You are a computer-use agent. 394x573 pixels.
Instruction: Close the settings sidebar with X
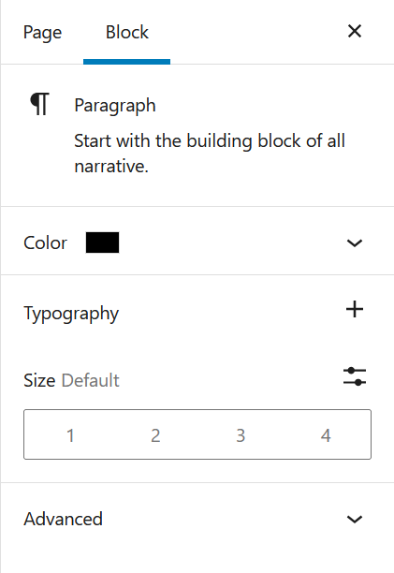(355, 31)
